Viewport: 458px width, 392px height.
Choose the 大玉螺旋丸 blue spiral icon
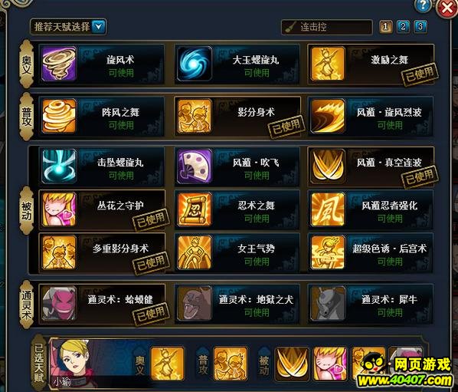coord(195,64)
